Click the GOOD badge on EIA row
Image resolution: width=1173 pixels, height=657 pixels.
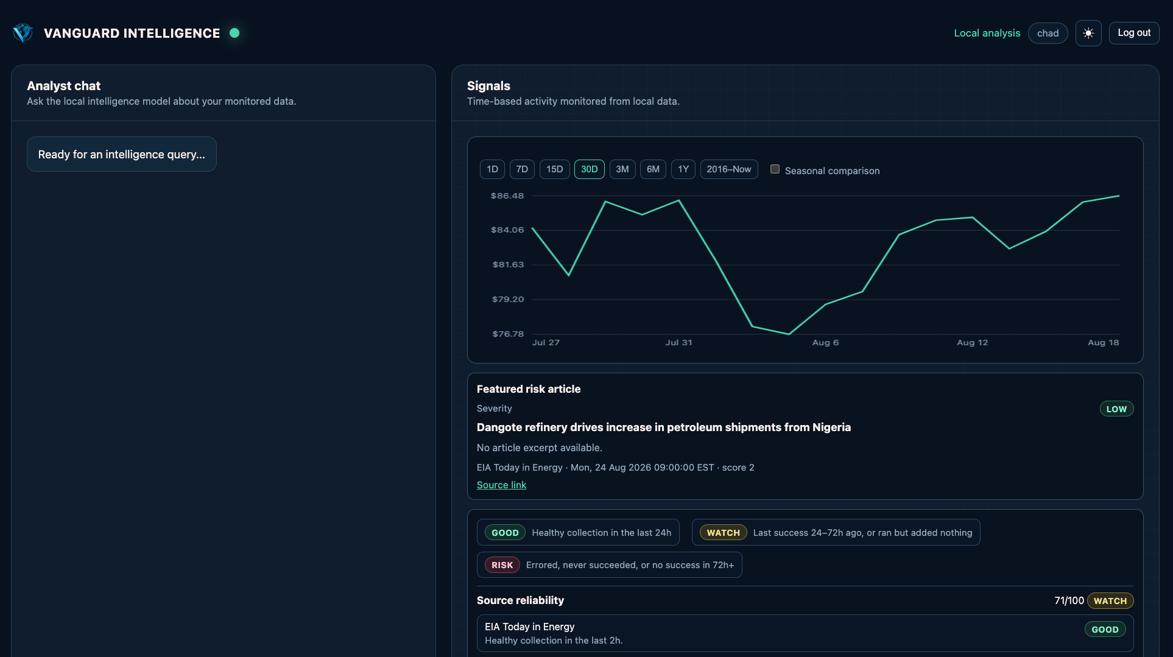pyautogui.click(x=1105, y=630)
